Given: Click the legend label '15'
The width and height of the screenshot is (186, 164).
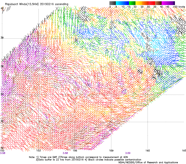Looking at the screenshot, I should 129,7.
